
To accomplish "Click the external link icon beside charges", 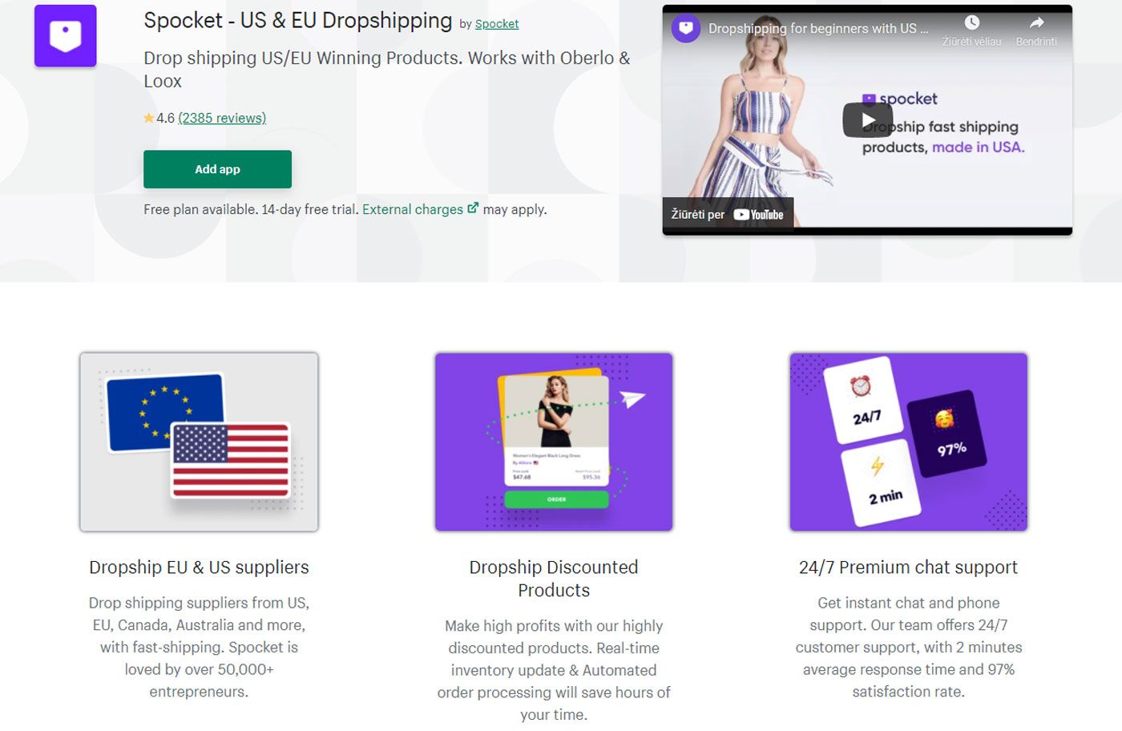I will tap(473, 208).
